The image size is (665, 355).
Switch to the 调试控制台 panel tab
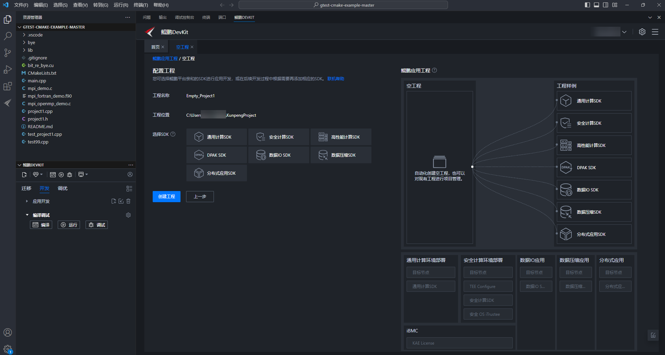click(184, 17)
